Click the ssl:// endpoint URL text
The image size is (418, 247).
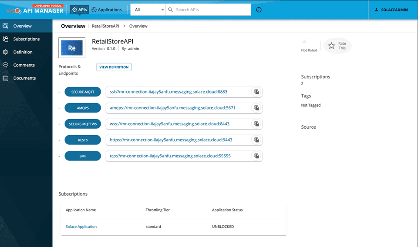tap(169, 92)
